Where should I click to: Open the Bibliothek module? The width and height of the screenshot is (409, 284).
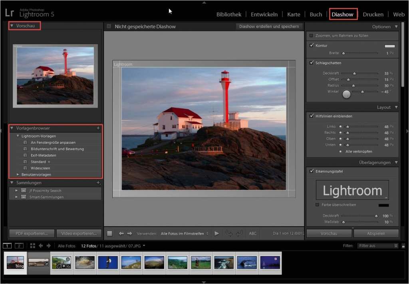[228, 14]
